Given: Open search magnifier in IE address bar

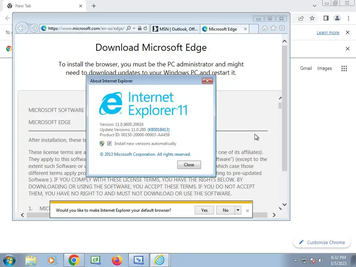Looking at the screenshot, I should 129,29.
